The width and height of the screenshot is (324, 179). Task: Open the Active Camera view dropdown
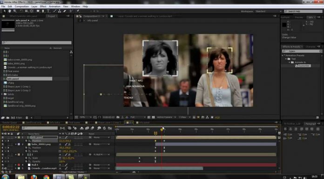[x=167, y=117]
